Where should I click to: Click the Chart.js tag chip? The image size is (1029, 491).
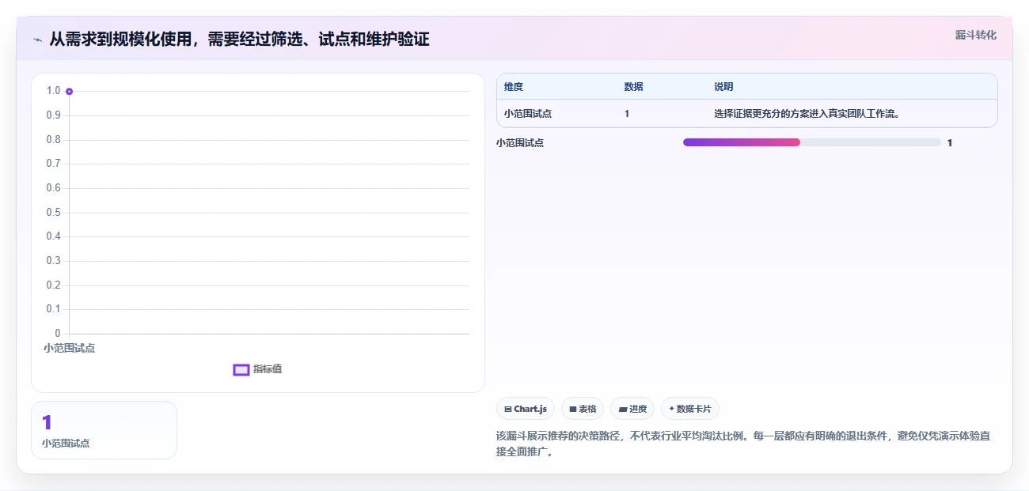[526, 409]
